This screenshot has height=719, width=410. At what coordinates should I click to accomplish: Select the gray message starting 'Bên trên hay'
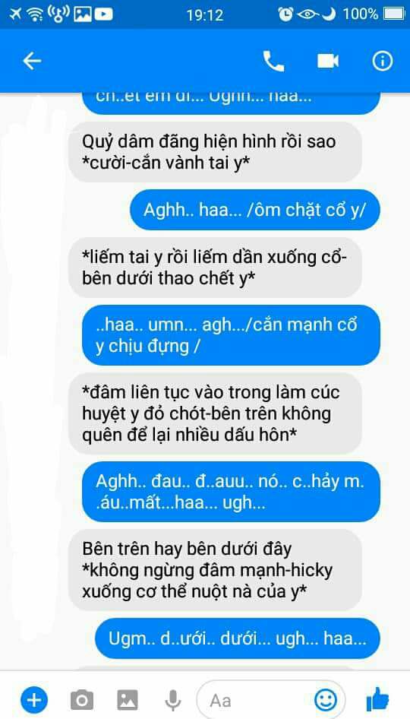coord(215,570)
